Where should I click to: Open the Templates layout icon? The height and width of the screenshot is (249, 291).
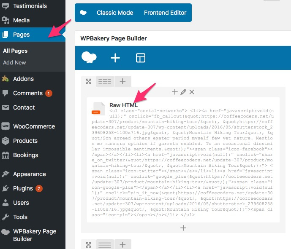(141, 58)
